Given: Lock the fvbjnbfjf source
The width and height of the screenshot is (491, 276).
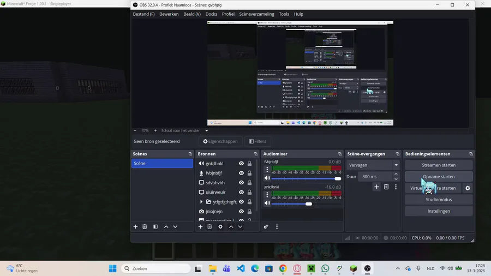Looking at the screenshot, I should [x=249, y=173].
